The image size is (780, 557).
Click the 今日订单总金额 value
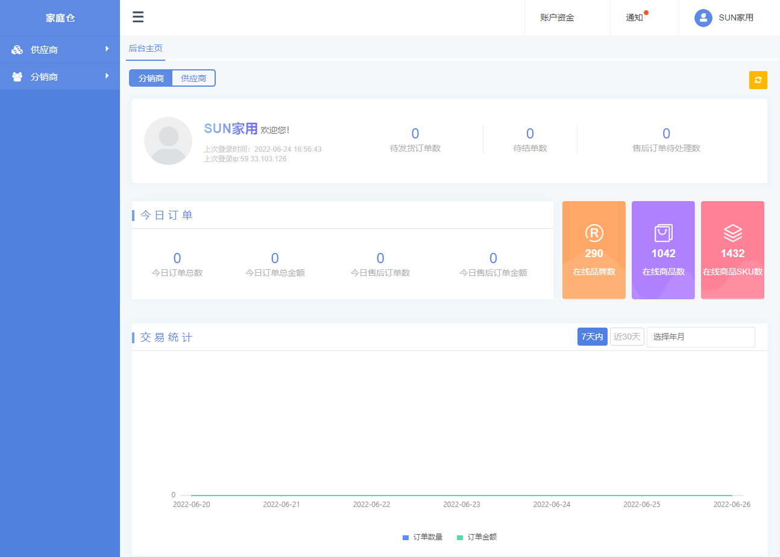click(275, 258)
